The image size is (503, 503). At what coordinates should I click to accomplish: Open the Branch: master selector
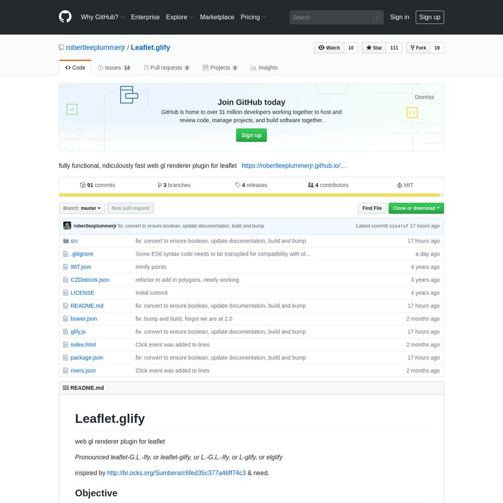[82, 208]
